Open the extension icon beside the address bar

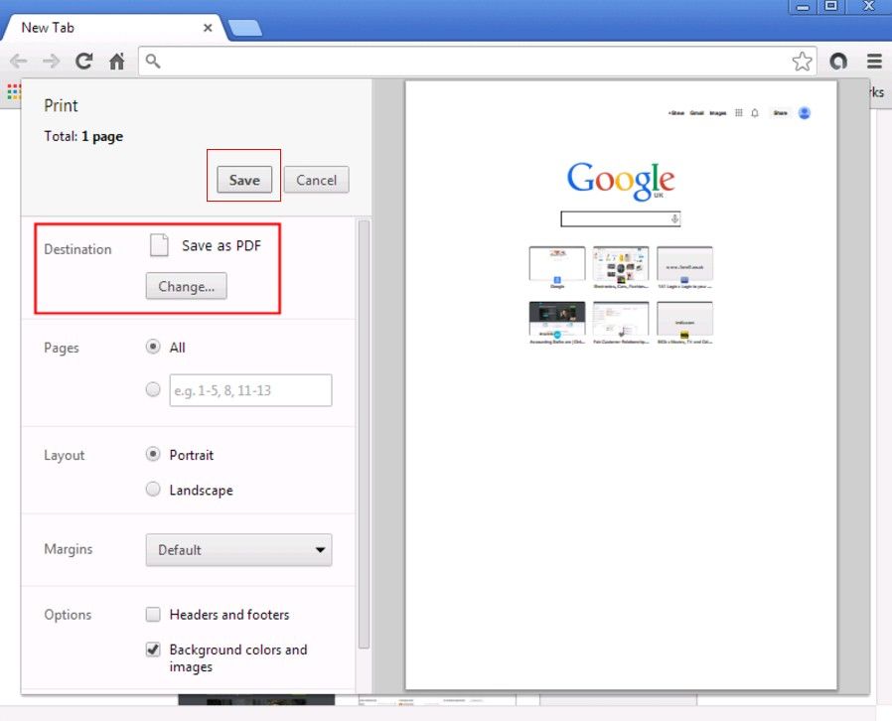(x=838, y=61)
